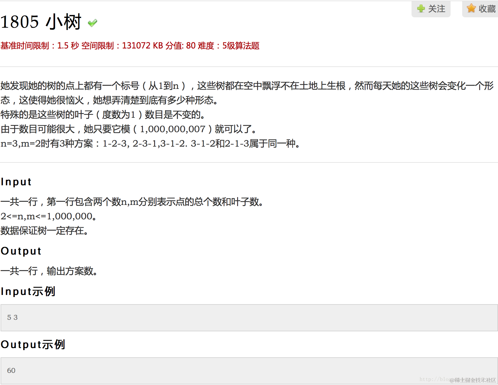Click the sample input box containing 5 3
This screenshot has height=385, width=498.
[x=249, y=317]
